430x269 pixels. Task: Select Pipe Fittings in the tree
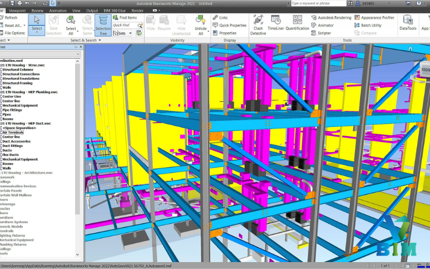click(12, 110)
